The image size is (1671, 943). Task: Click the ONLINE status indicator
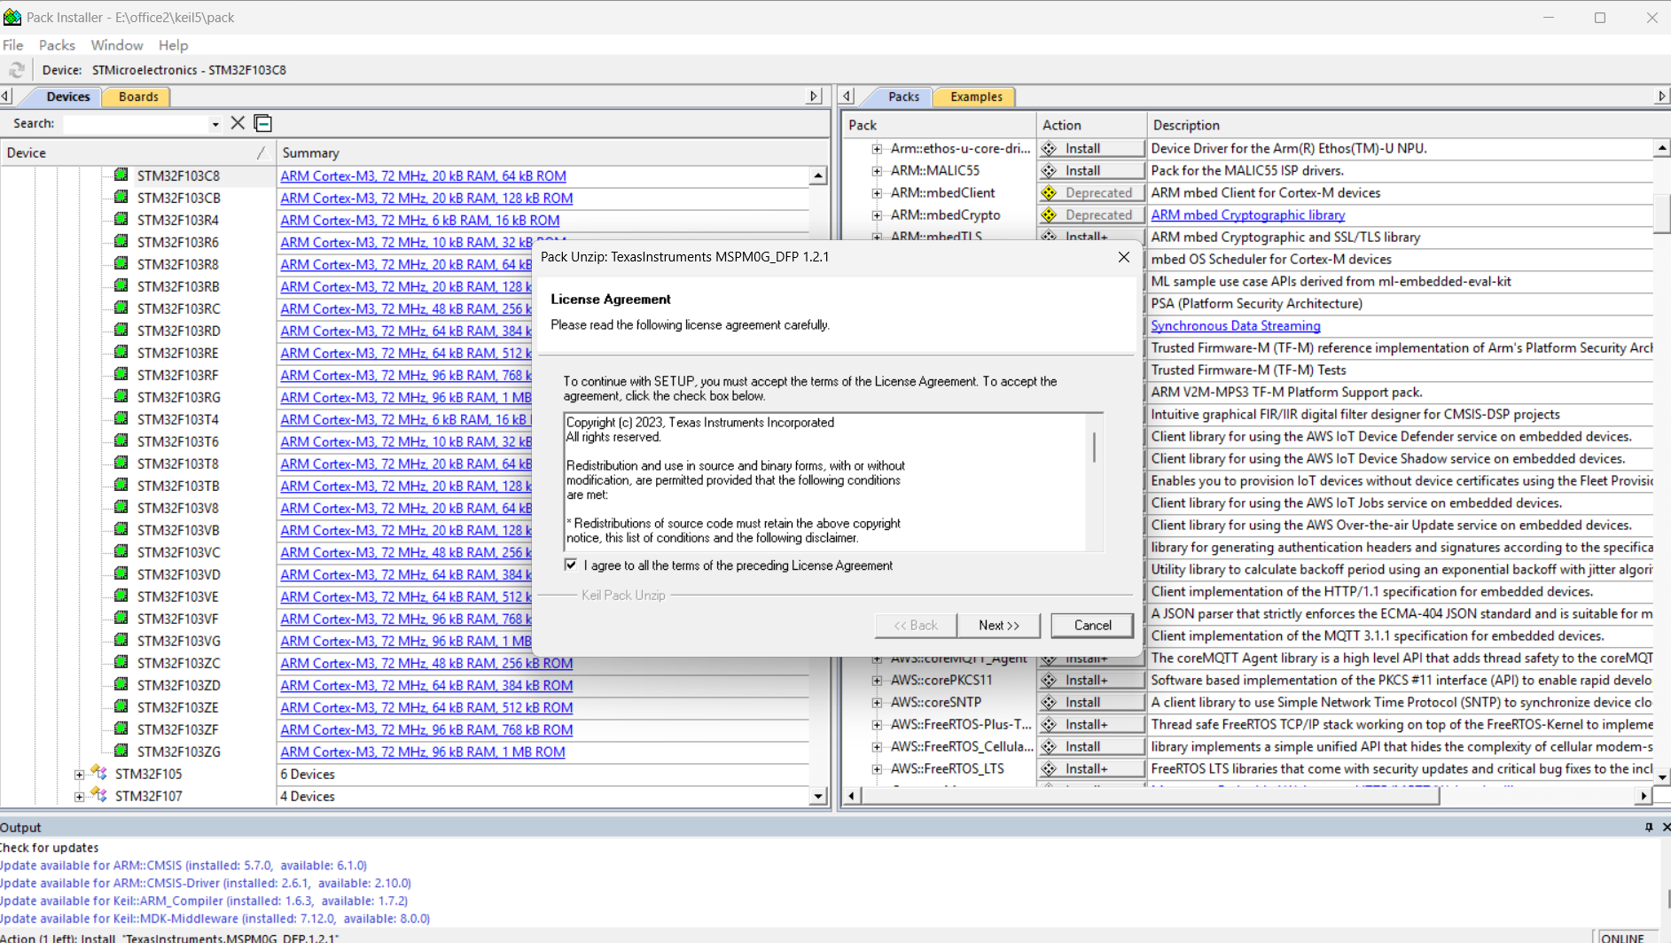coord(1622,937)
